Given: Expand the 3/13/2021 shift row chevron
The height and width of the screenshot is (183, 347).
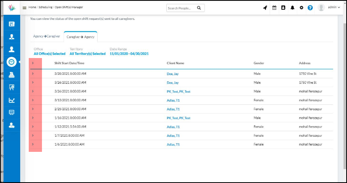Looking at the screenshot, I should [33, 100].
